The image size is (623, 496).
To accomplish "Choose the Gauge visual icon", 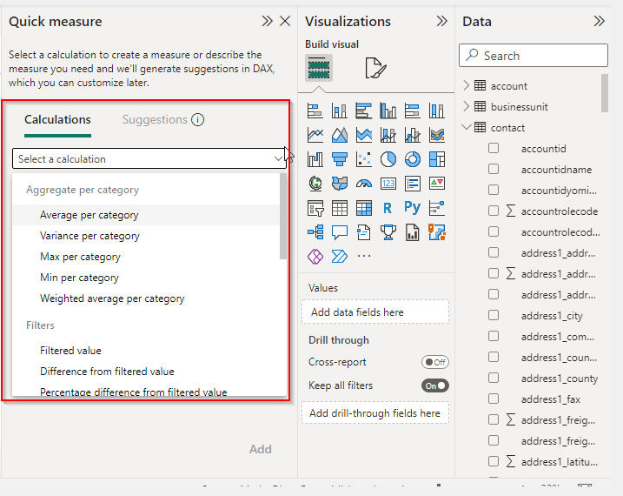I will pyautogui.click(x=364, y=184).
